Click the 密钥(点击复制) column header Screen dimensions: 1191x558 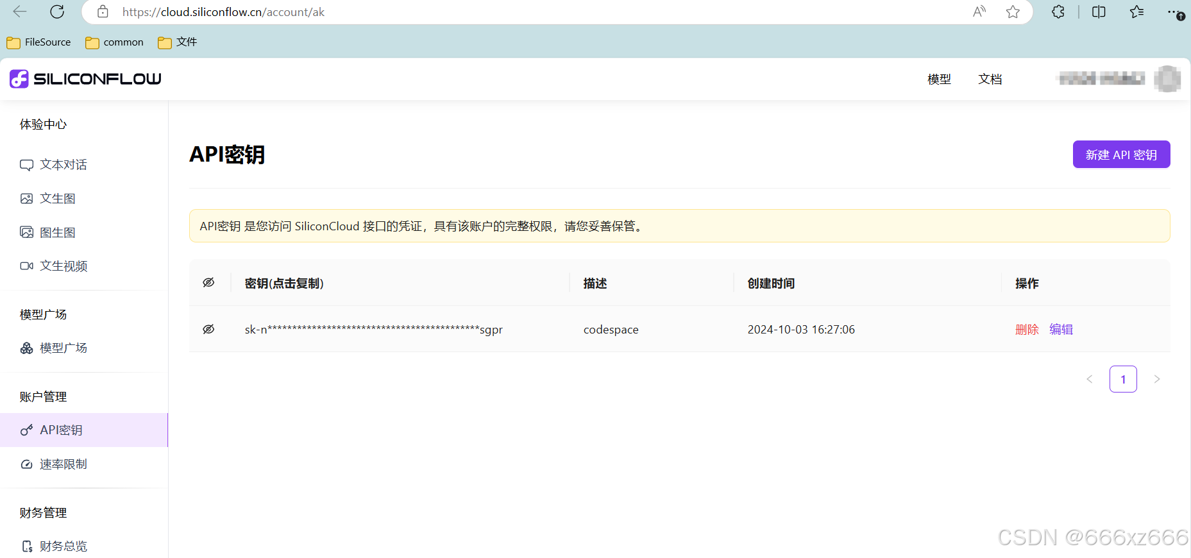tap(284, 283)
